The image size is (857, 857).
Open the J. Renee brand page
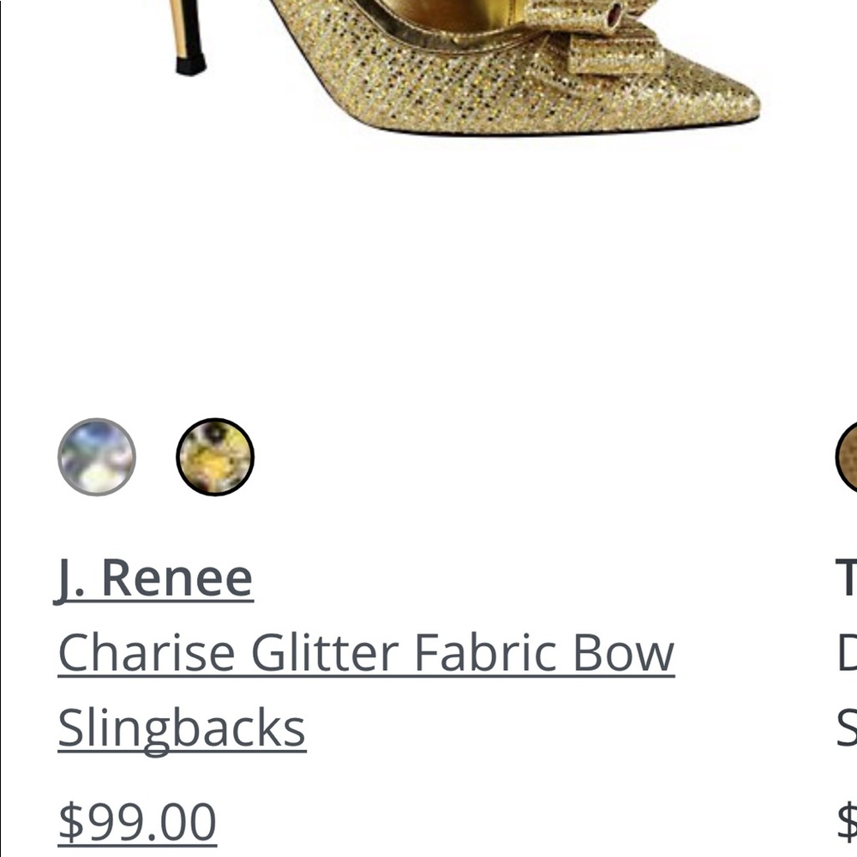pos(155,575)
